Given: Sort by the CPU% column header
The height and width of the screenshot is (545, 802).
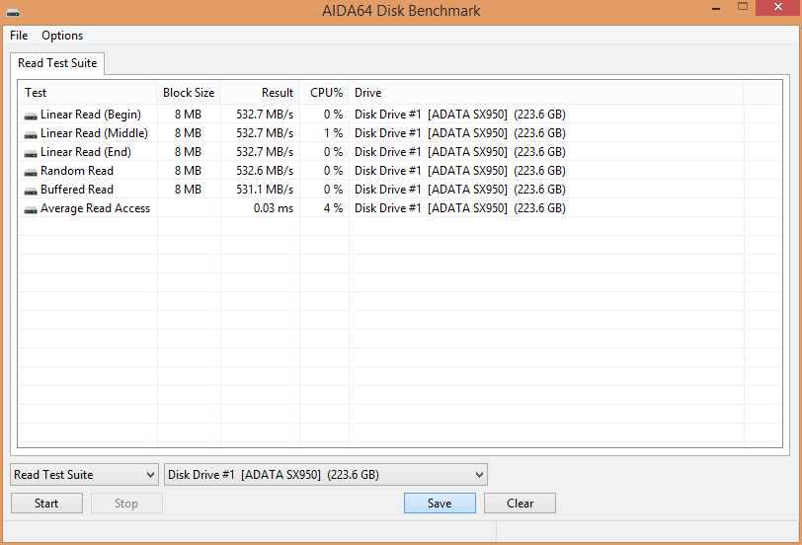Looking at the screenshot, I should (x=324, y=93).
